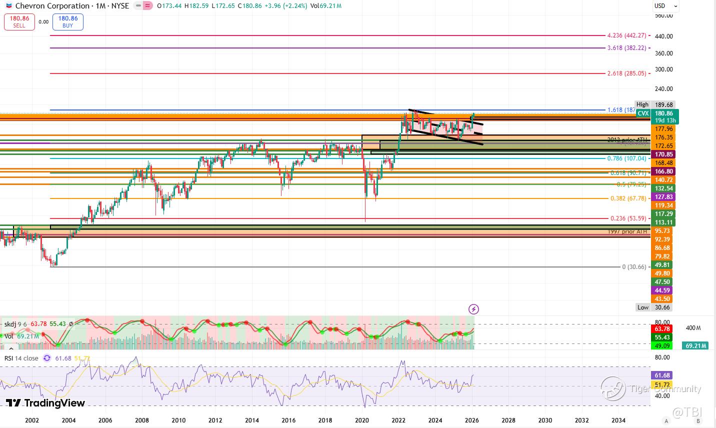Screen dimensions: 716x428
Task: Click the purple lightning bolt event icon
Action: [x=473, y=309]
